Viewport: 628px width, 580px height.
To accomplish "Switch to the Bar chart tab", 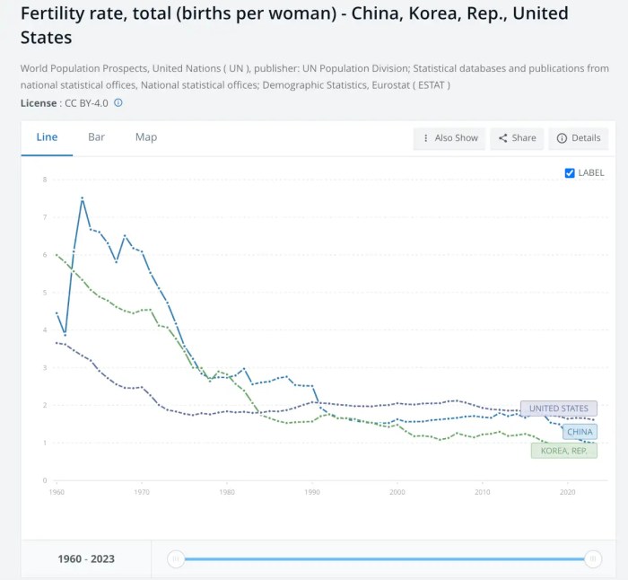I will click(96, 137).
